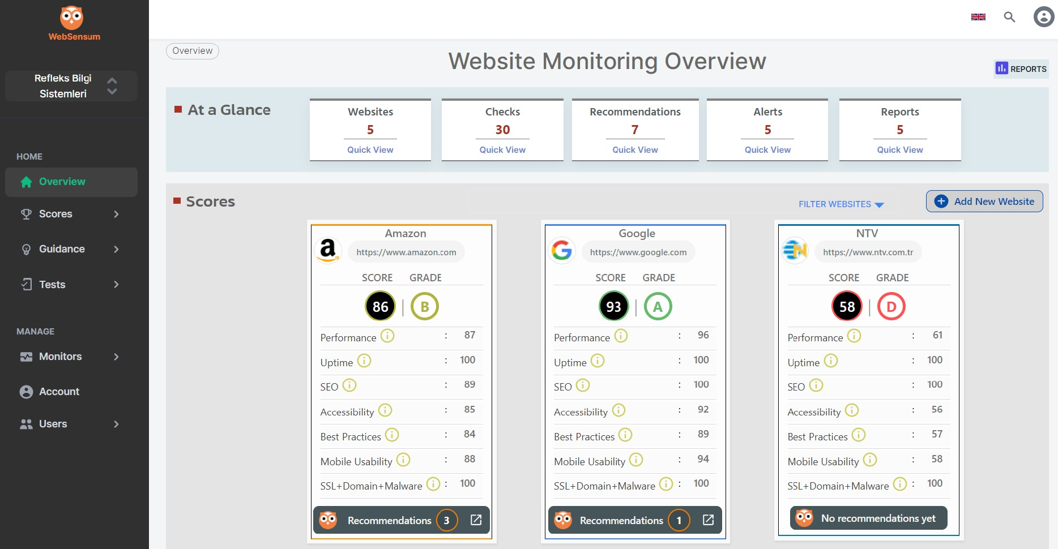Viewport: 1058px width, 549px height.
Task: Select the Users icon in the sidebar
Action: click(x=26, y=423)
